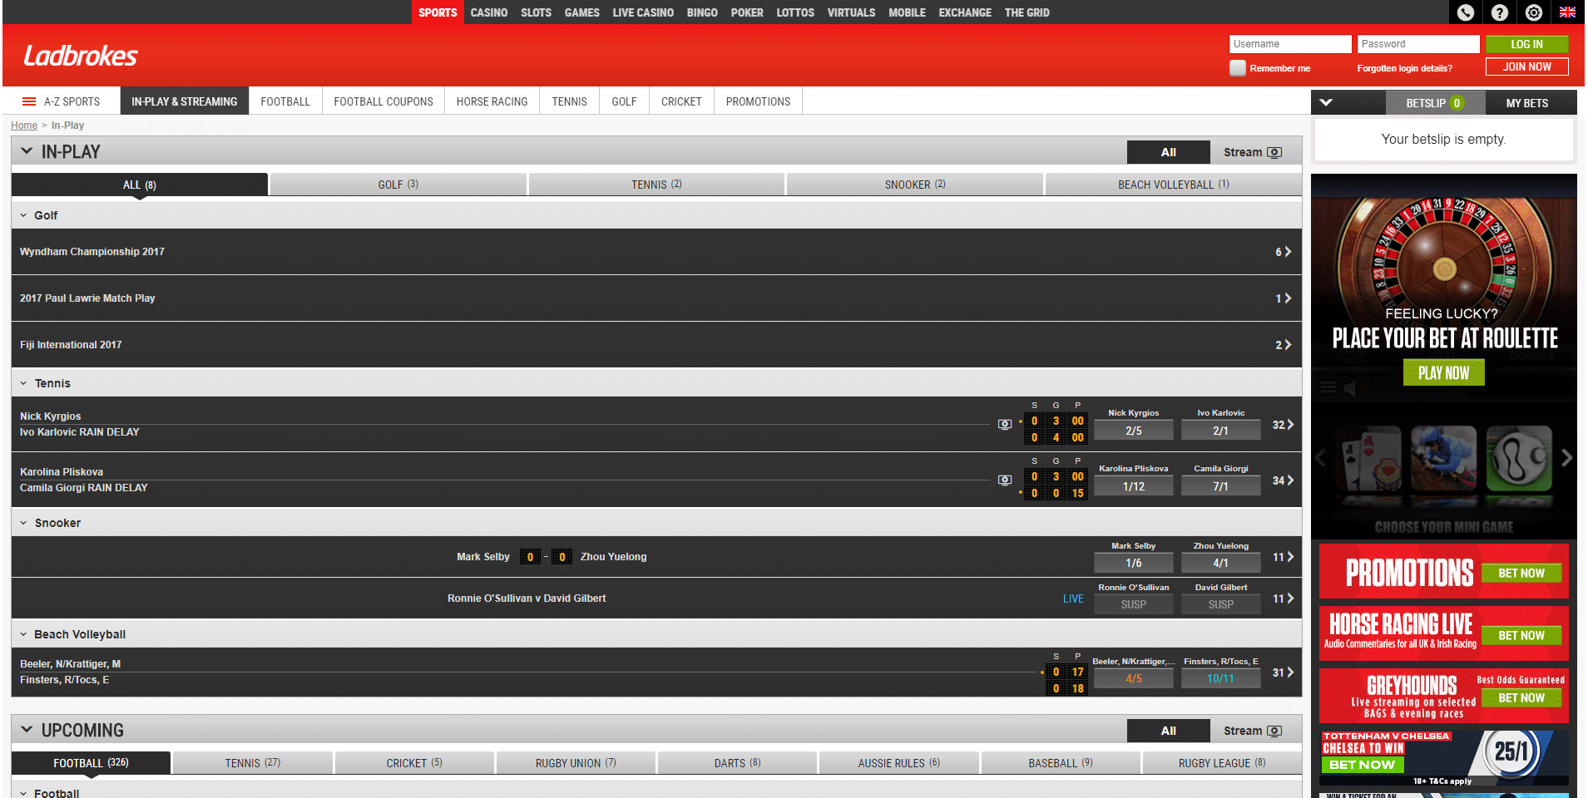Select the Snooker (2) in-play tab

pos(914,185)
